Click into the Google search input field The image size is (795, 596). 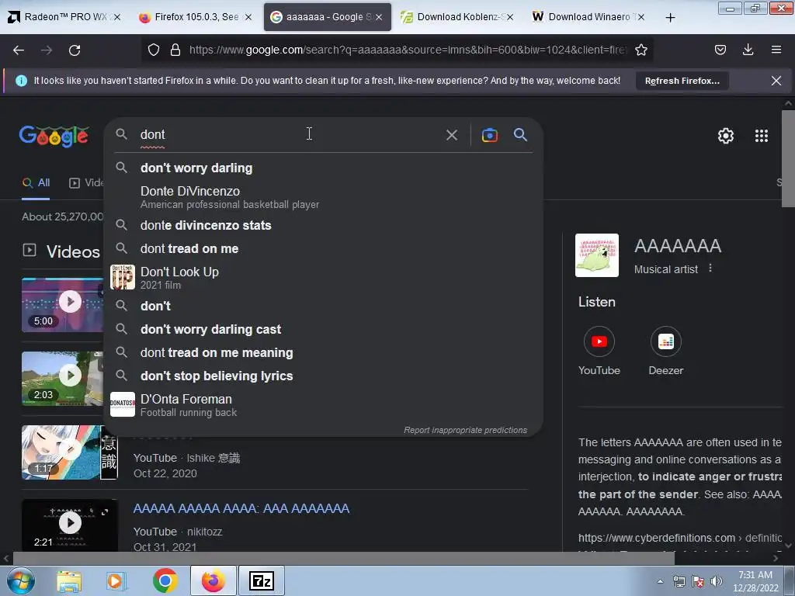click(289, 134)
